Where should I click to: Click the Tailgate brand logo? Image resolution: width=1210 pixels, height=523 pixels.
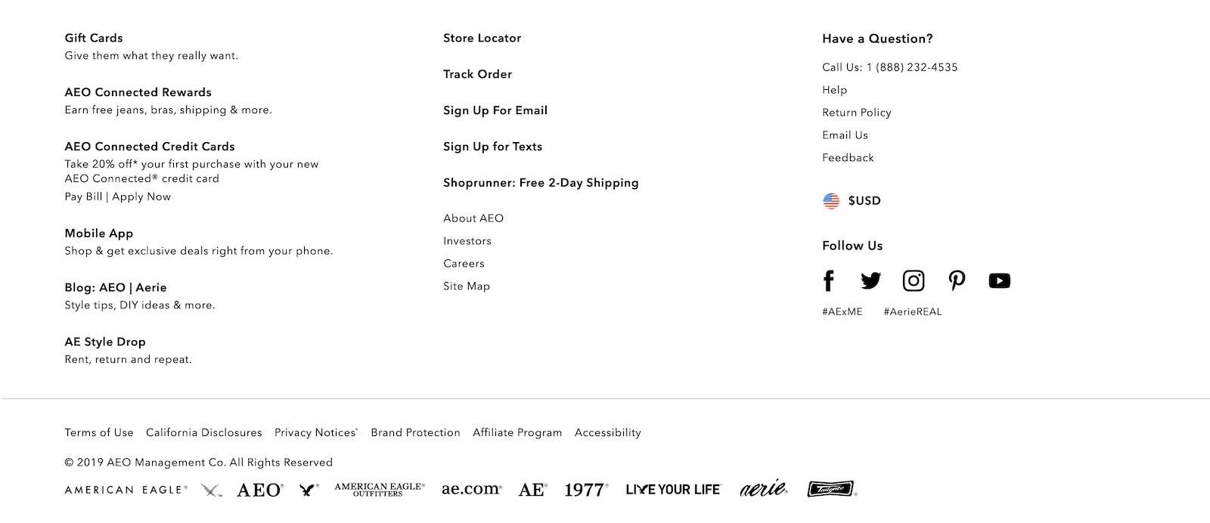[831, 489]
